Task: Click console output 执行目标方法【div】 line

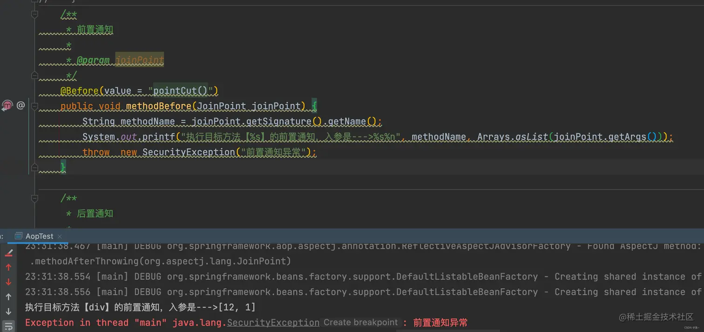Action: pos(140,307)
